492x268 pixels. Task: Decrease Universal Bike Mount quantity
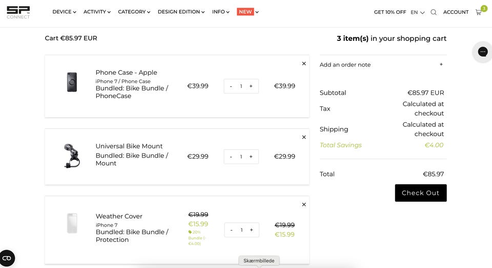pyautogui.click(x=231, y=157)
